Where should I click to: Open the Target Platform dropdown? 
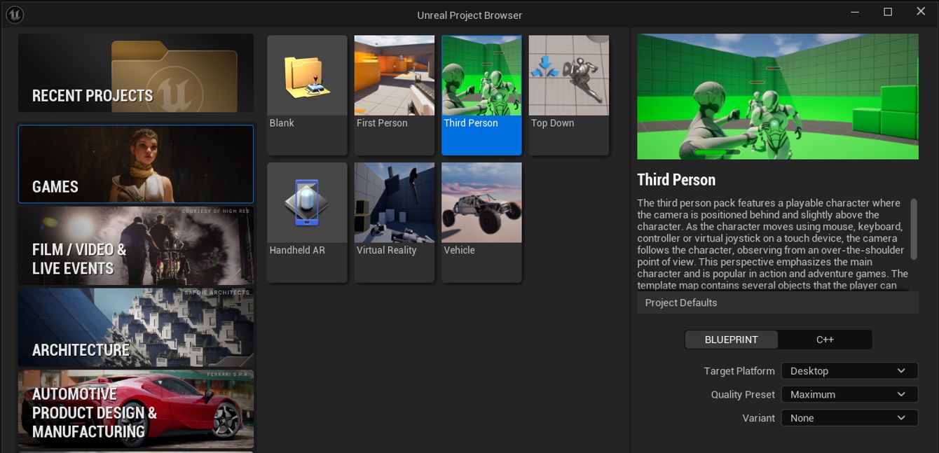tap(849, 371)
